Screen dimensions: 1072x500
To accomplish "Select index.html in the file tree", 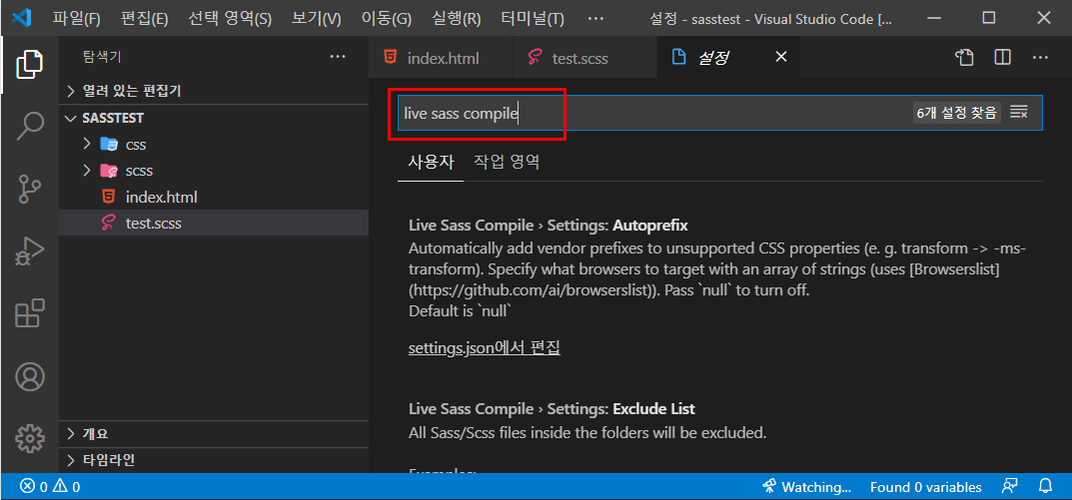I will click(x=214, y=197).
